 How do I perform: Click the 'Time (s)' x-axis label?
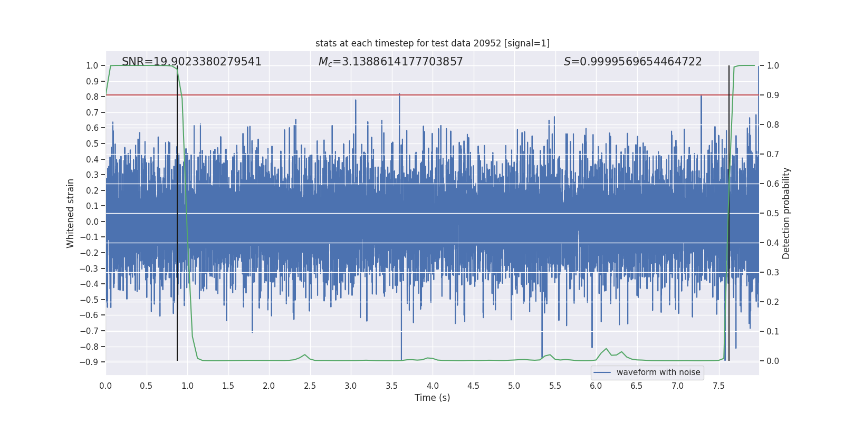click(432, 398)
